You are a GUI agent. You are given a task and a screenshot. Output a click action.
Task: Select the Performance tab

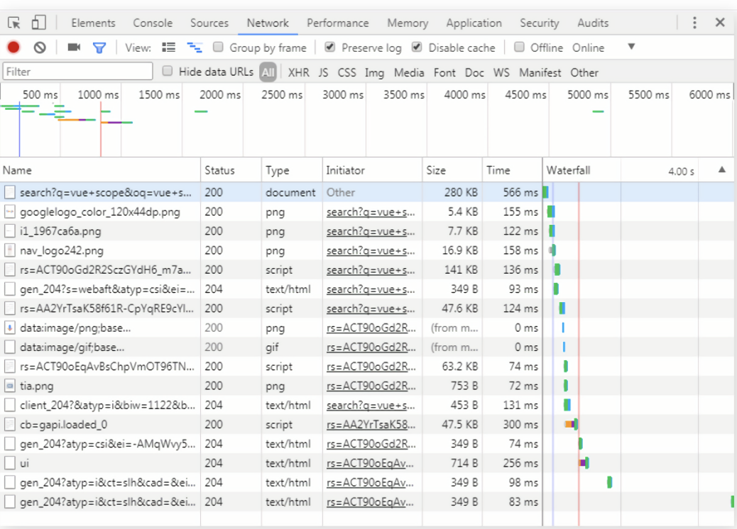point(337,23)
